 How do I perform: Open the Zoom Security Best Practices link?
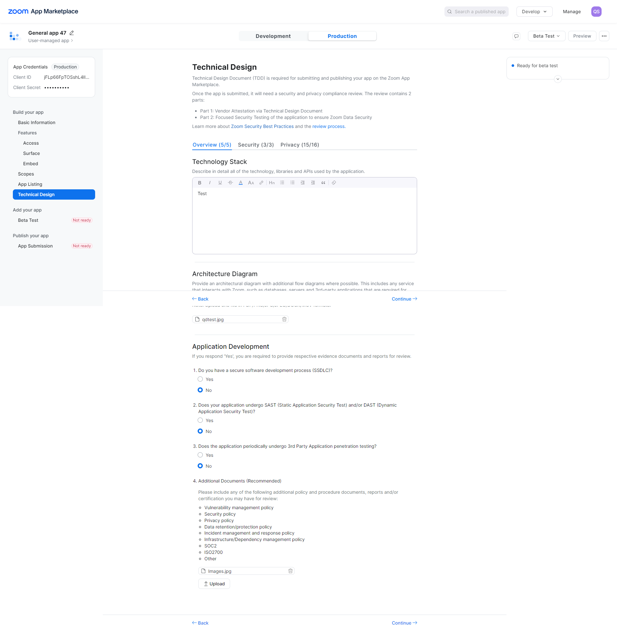point(262,126)
